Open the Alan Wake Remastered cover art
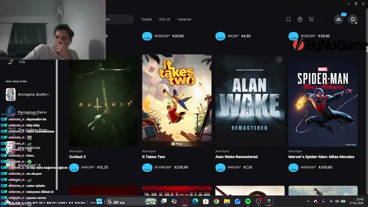This screenshot has width=368, height=207. [250, 101]
